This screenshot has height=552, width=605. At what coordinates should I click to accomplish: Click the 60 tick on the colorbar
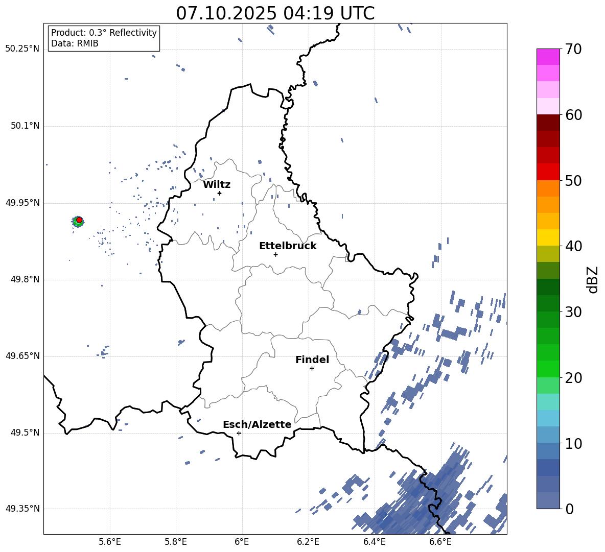click(x=573, y=115)
